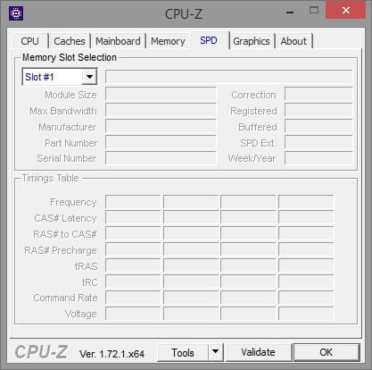The width and height of the screenshot is (372, 370).
Task: Maximize the CPU-Z window
Action: coord(314,11)
